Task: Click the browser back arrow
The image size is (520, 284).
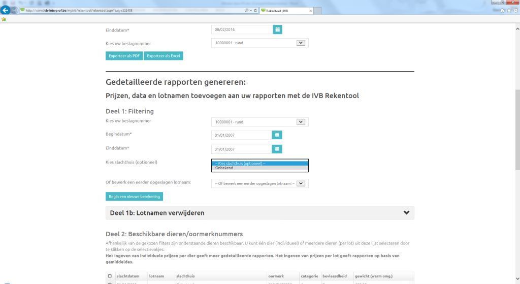Action: coord(6,10)
